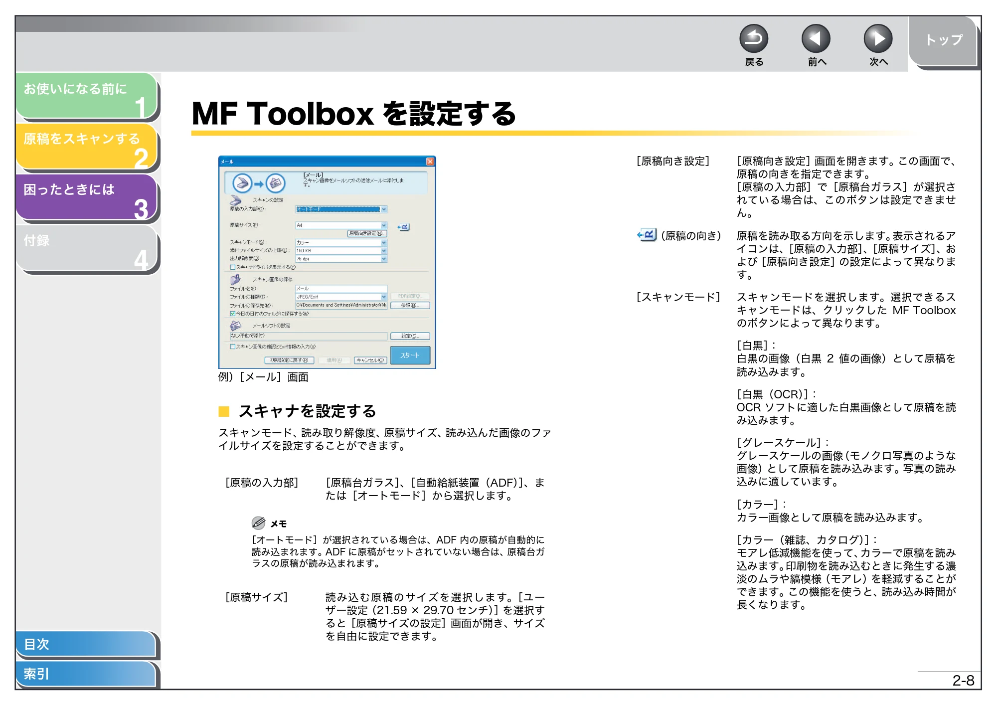Click the original orientation icon beside the A4 dropdown

[403, 227]
